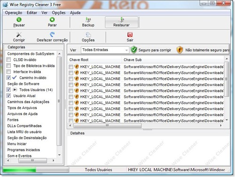The width and height of the screenshot is (235, 177).
Task: Click the Detalhes panel header
Action: point(78,133)
